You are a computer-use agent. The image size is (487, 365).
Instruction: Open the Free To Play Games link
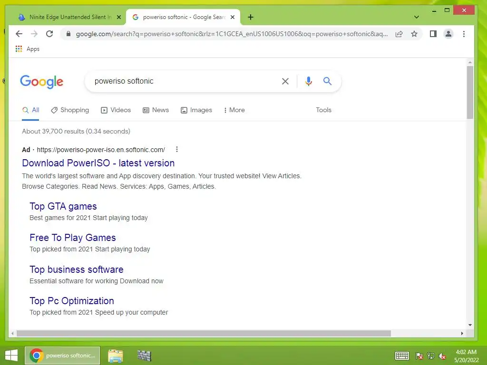click(x=73, y=238)
